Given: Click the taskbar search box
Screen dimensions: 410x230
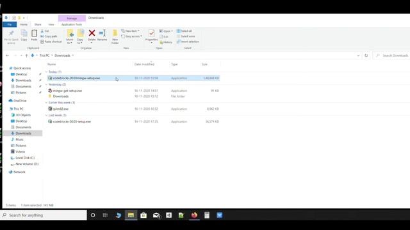Looking at the screenshot, I should click(44, 215).
